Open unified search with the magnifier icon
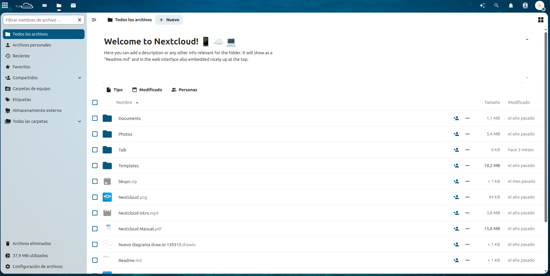Screen dimensions: 550x276 (x=496, y=5)
